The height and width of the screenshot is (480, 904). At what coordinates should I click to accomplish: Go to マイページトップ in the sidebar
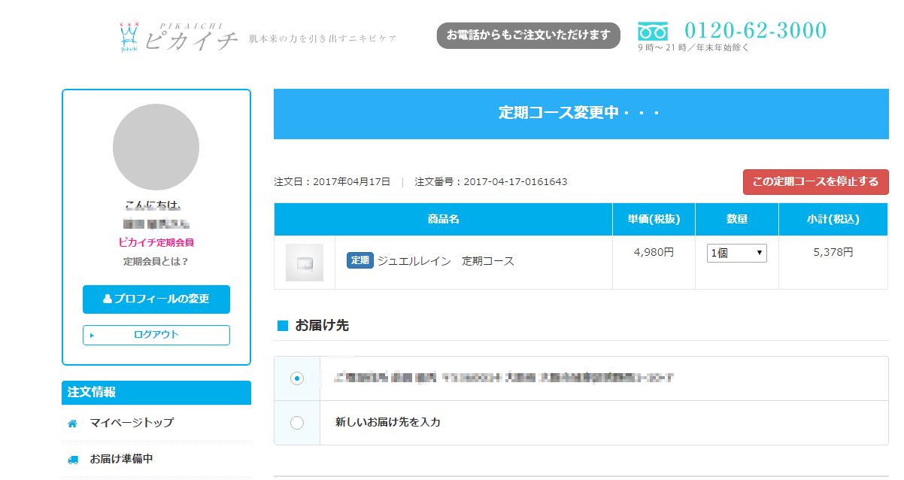132,423
